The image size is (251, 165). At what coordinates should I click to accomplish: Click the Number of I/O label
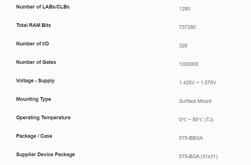[x=32, y=44]
